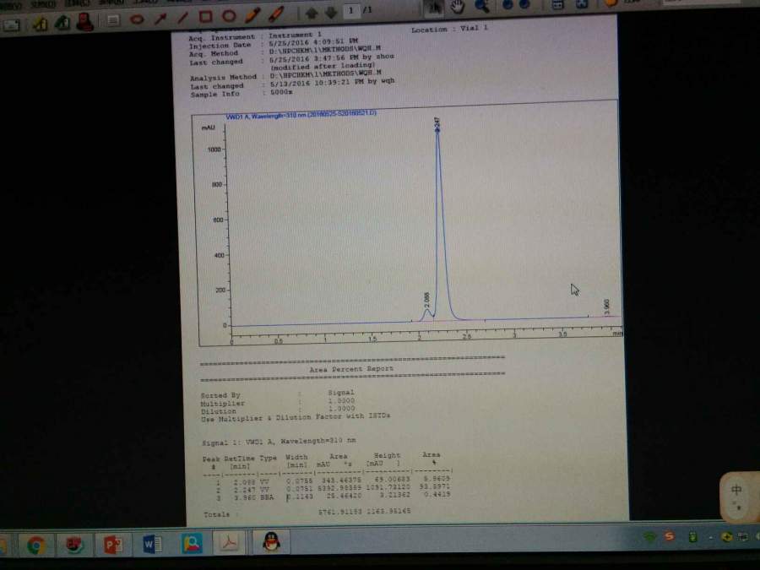This screenshot has width=760, height=570.
Task: Click the 'Injection Date' header label
Action: click(x=220, y=46)
